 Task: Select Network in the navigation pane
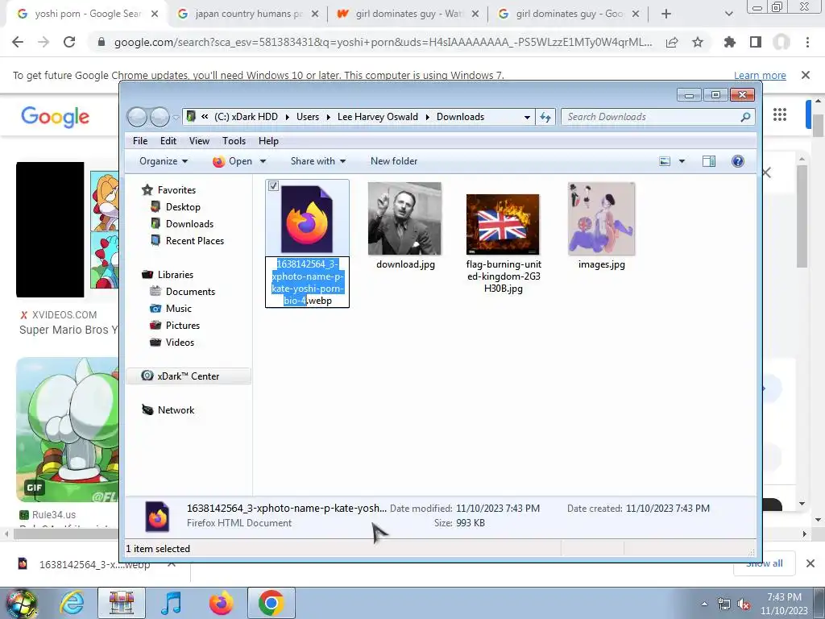pyautogui.click(x=175, y=410)
